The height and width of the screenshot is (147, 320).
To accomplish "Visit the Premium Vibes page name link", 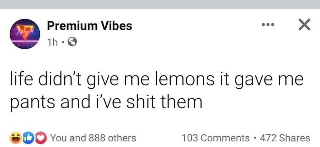I will (89, 26).
